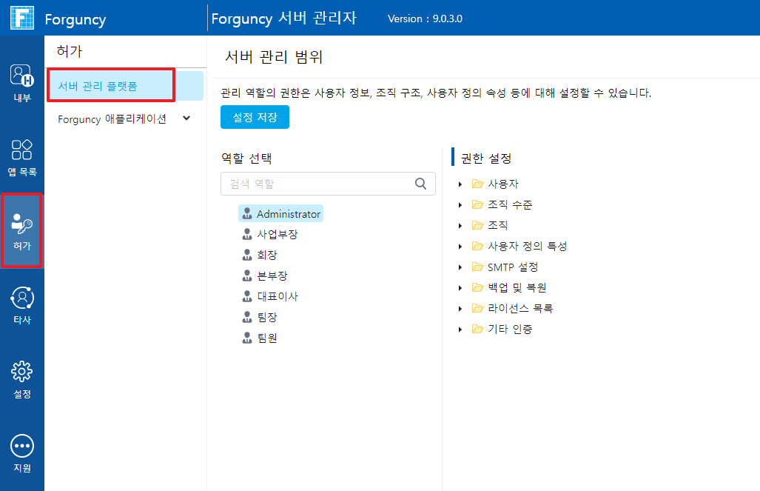Click the 검색 역할 search field
This screenshot has width=760, height=491.
(x=318, y=184)
